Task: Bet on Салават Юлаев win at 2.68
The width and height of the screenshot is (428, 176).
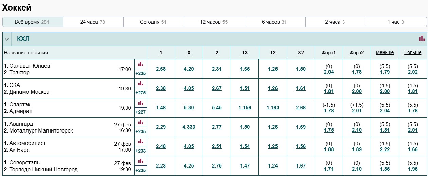Action: [x=161, y=69]
